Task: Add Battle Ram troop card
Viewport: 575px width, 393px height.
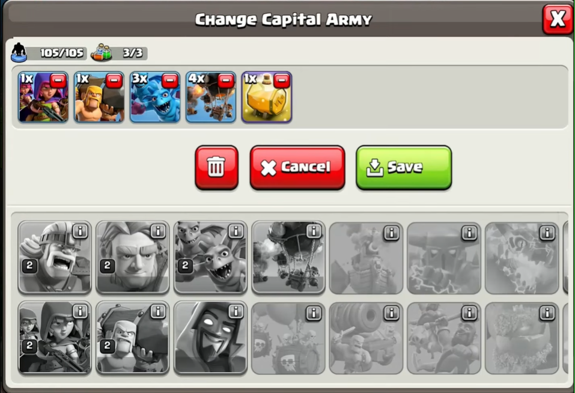Action: coord(132,338)
